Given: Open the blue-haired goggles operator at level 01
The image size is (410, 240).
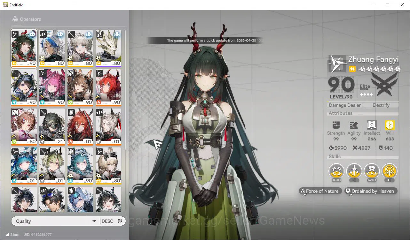Looking at the screenshot, I should tap(24, 166).
